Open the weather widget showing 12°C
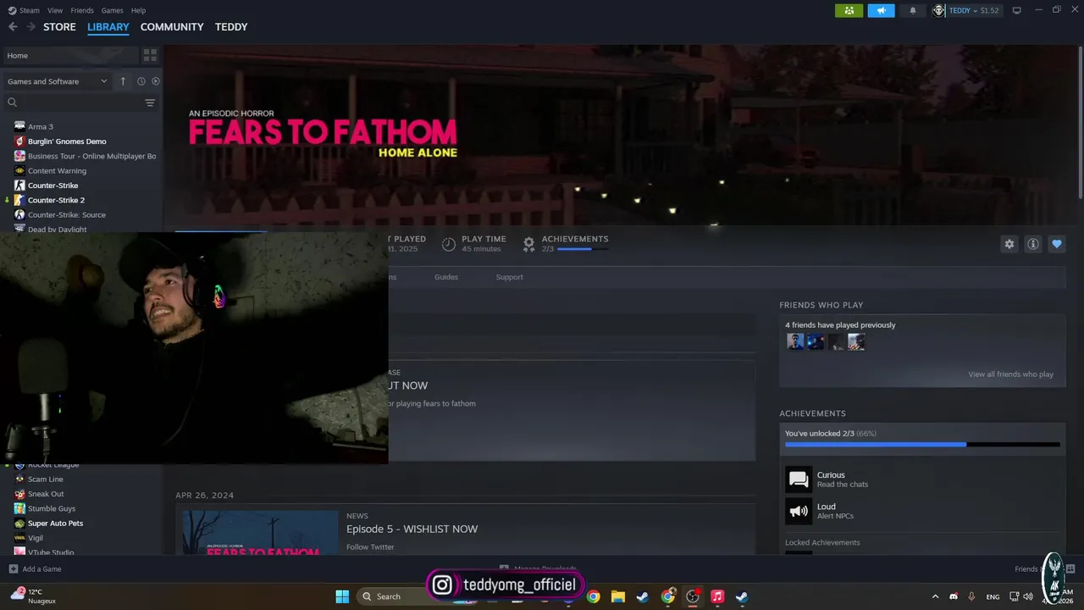Viewport: 1084px width, 610px height. point(34,596)
